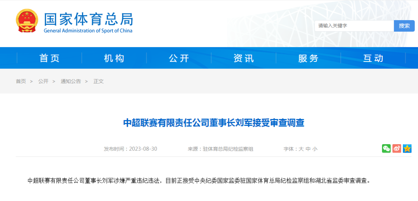Screen dimensions: 418x201
Task: Click 公开 in the breadcrumb trail
Action: 43,82
